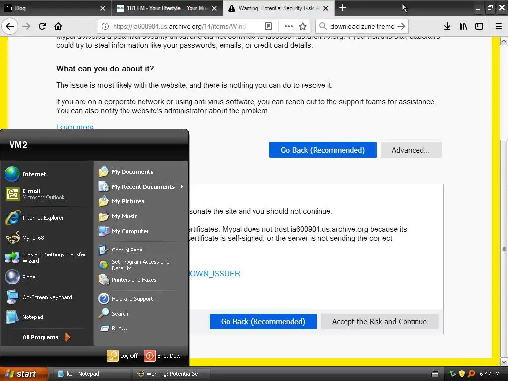This screenshot has height=381, width=508.
Task: Open My Music in Start menu
Action: click(141, 216)
